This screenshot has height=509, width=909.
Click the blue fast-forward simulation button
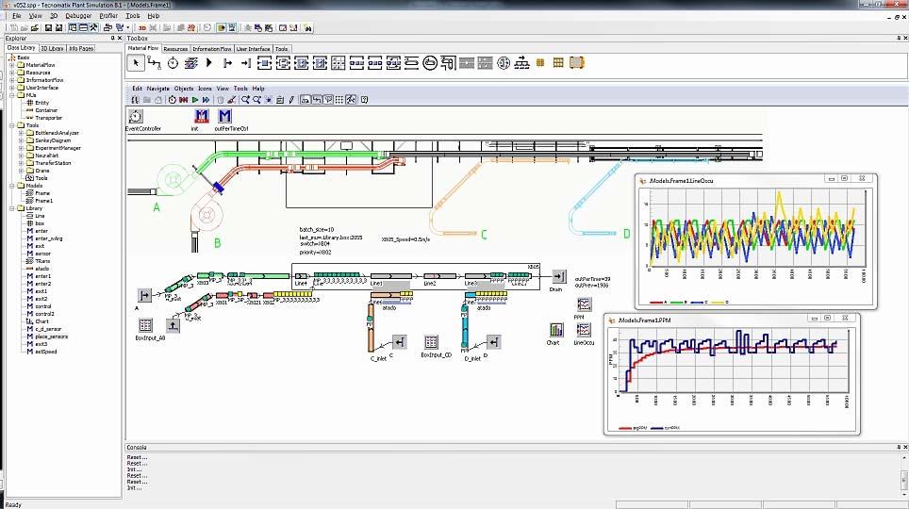206,100
